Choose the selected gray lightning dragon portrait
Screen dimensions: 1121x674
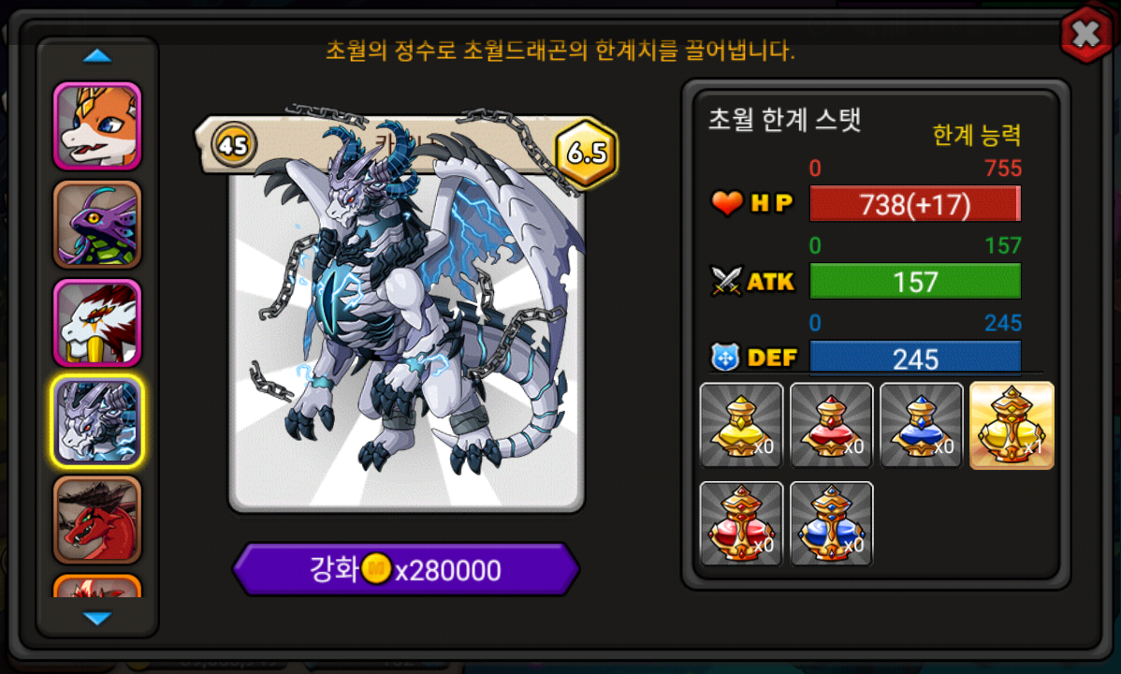point(97,421)
